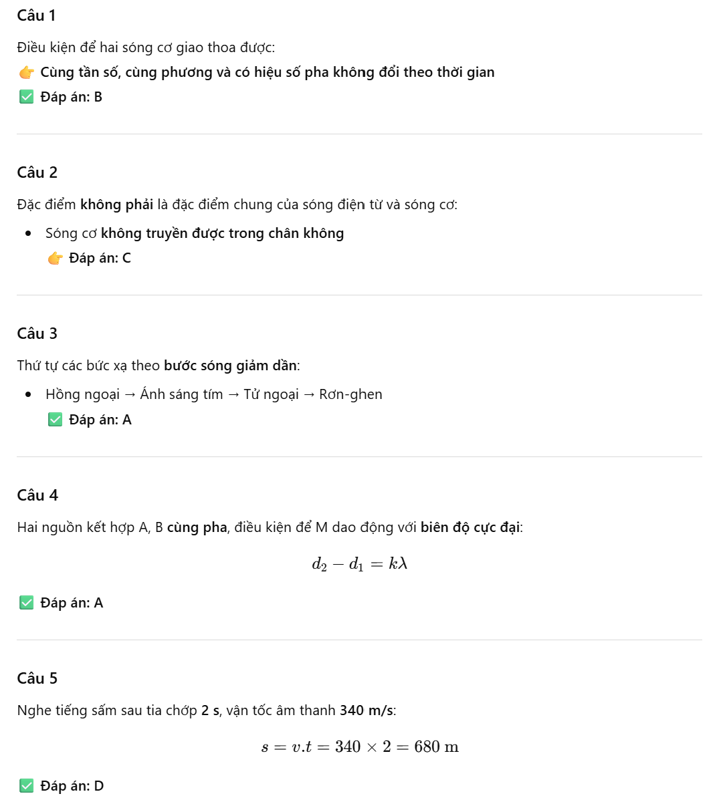Click the Câu 5 heading
The image size is (725, 806).
[x=37, y=678]
